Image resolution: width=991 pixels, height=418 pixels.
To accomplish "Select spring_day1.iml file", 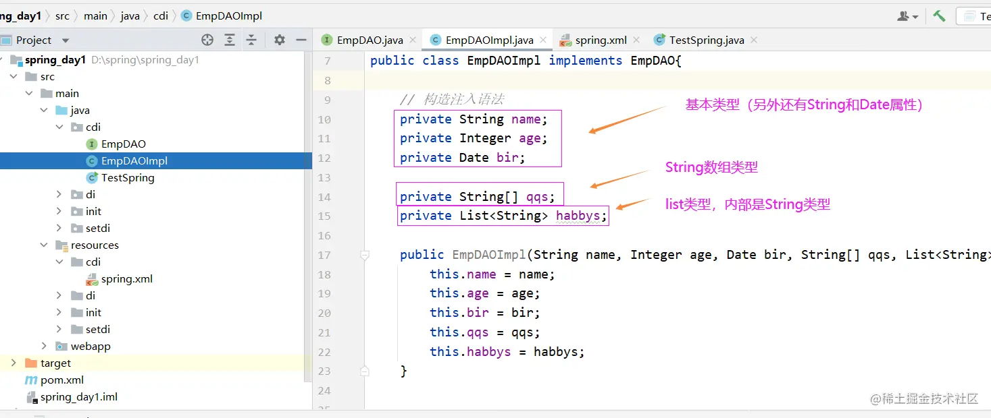I will coord(79,397).
